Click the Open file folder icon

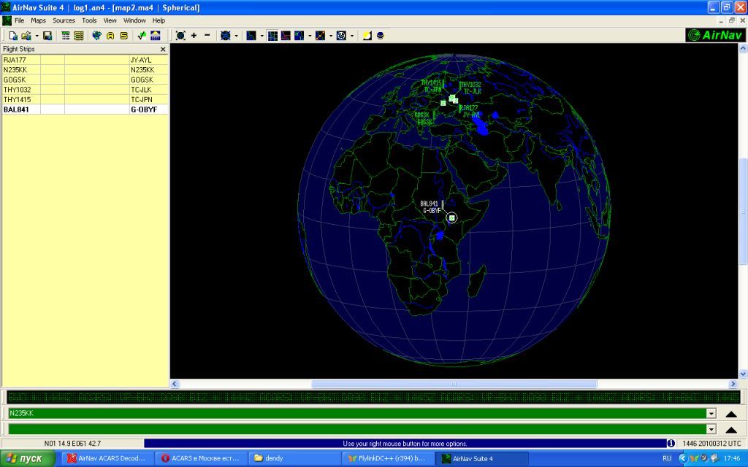click(26, 36)
